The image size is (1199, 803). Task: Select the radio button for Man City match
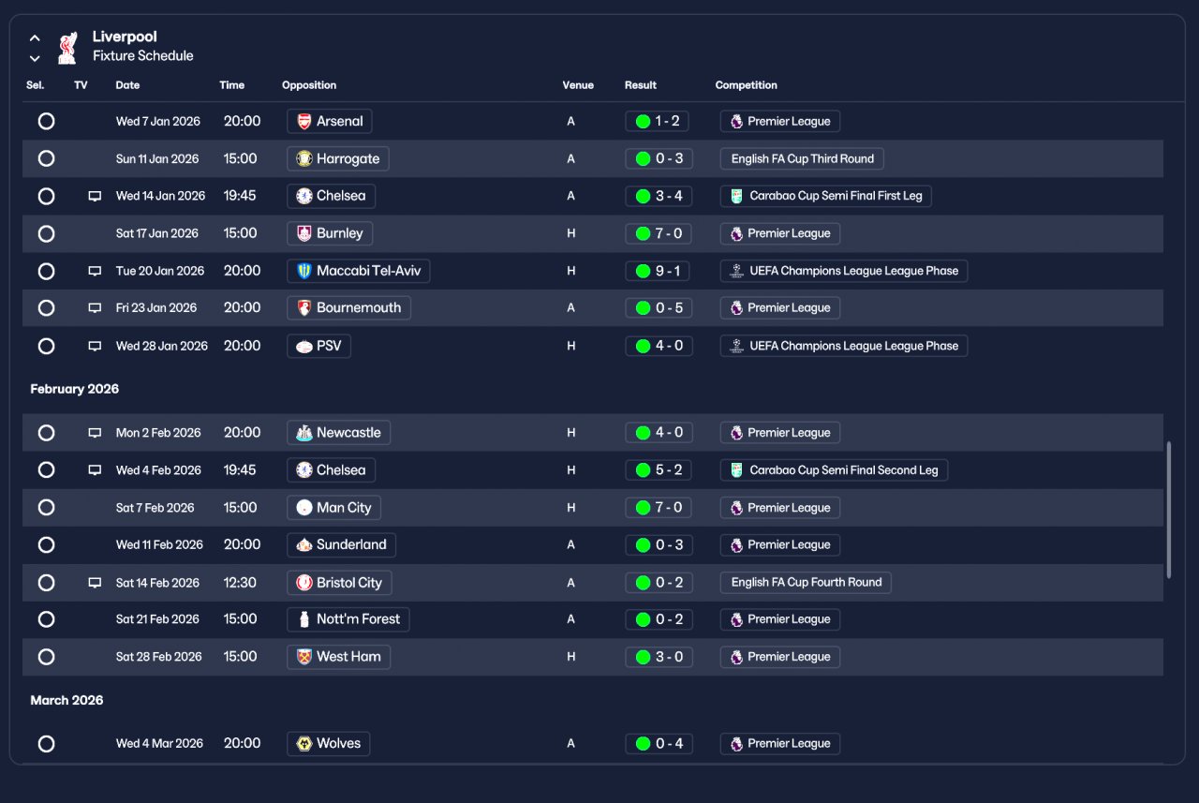[46, 508]
